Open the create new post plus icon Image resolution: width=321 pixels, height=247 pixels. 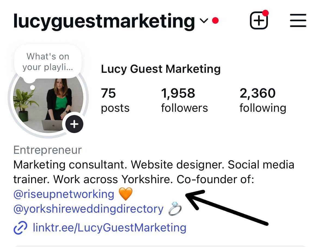(x=259, y=20)
